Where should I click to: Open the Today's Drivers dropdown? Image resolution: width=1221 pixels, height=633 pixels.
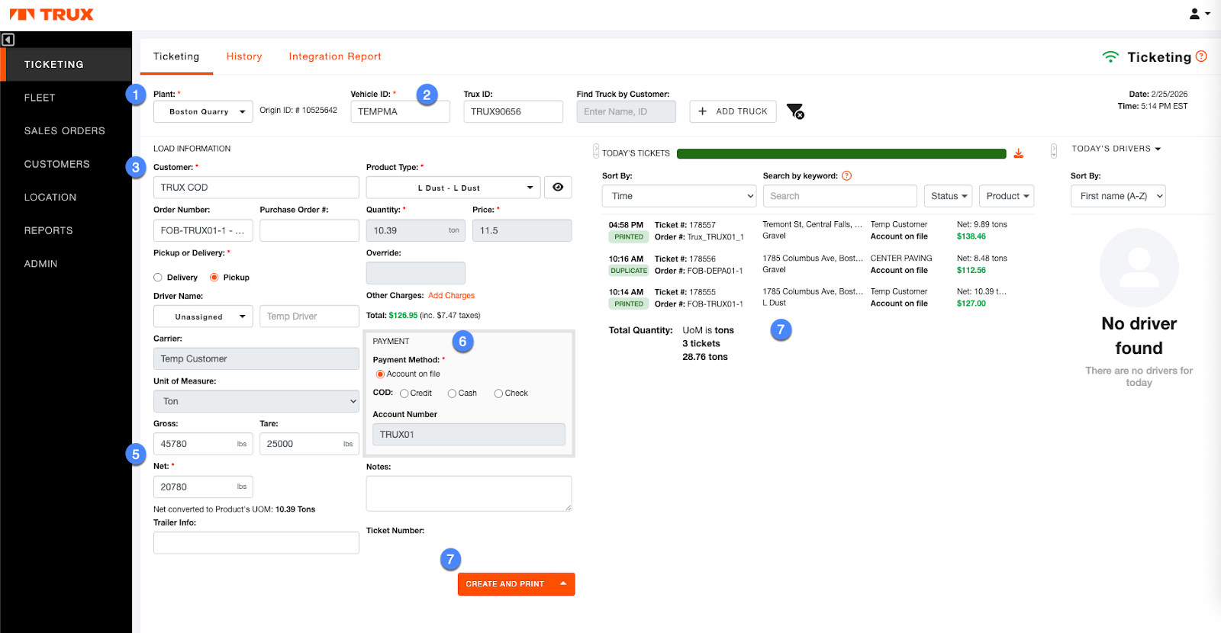1116,149
